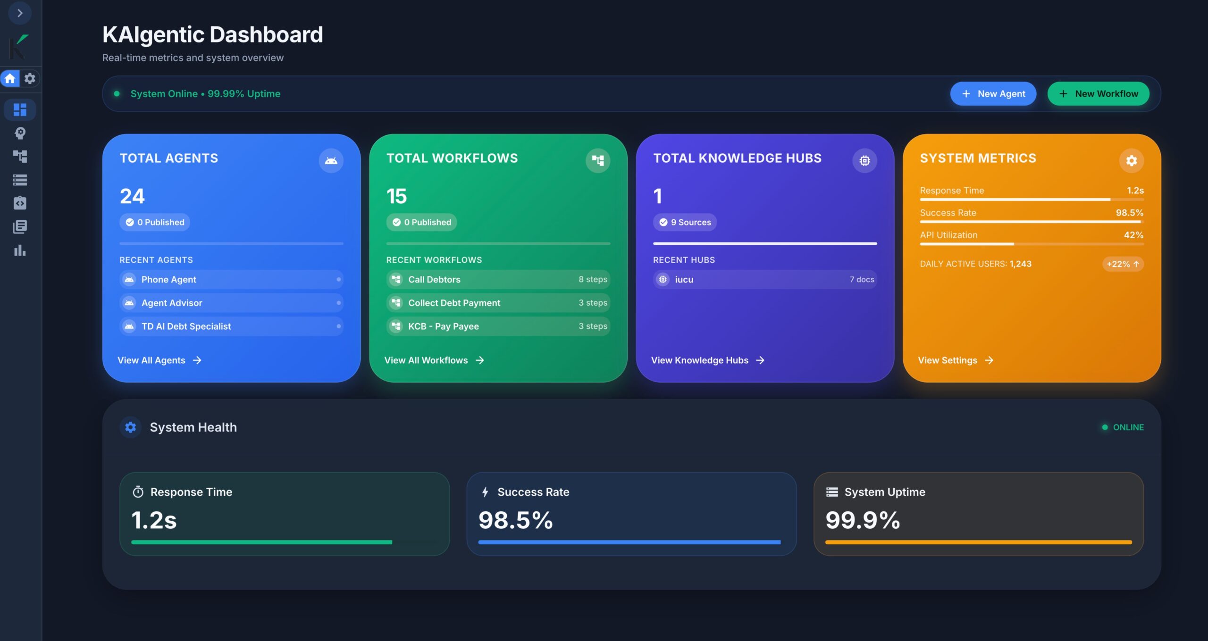Open the KCB - Pay Payee workflow row
Screen dimensions: 1208x641
498,326
